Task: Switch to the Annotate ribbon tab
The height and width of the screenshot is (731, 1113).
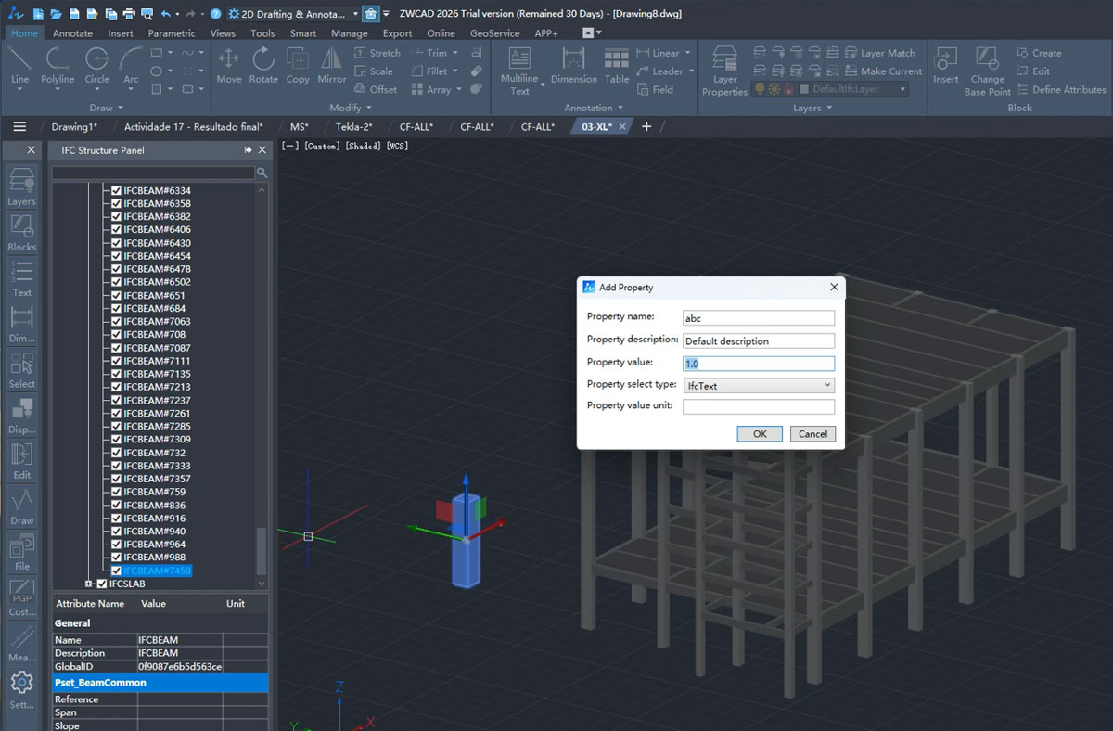Action: 72,33
